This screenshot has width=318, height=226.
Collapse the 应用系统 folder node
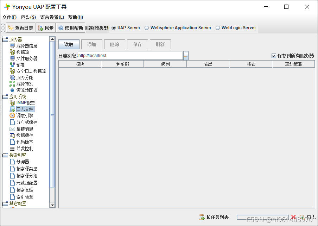point(5,96)
